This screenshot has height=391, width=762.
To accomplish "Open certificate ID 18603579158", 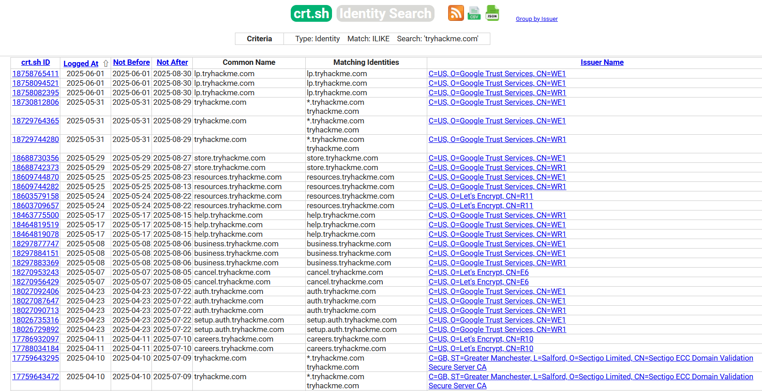I will [x=35, y=196].
